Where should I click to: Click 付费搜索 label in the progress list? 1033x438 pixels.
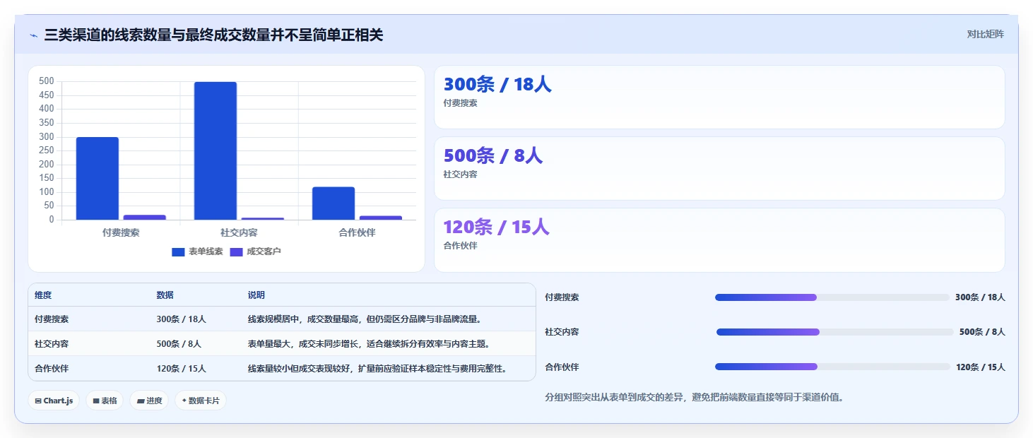click(x=562, y=297)
